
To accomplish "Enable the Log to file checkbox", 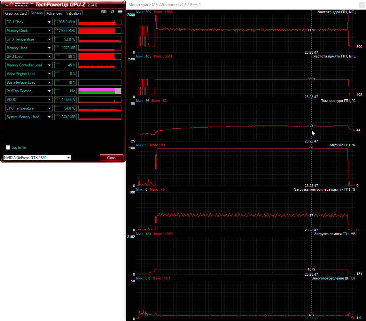I will [x=8, y=148].
